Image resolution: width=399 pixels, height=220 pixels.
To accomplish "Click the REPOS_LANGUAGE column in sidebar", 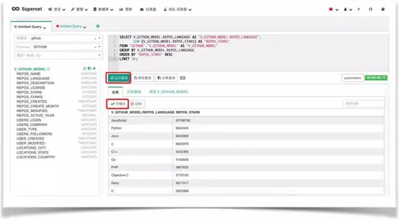I will click(x=33, y=78).
